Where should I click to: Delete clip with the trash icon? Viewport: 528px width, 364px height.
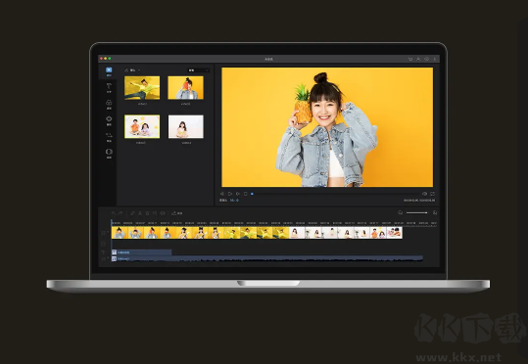(x=147, y=213)
